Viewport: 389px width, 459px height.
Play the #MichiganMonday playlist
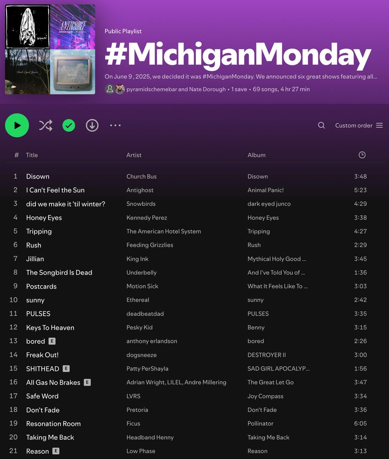(x=17, y=125)
